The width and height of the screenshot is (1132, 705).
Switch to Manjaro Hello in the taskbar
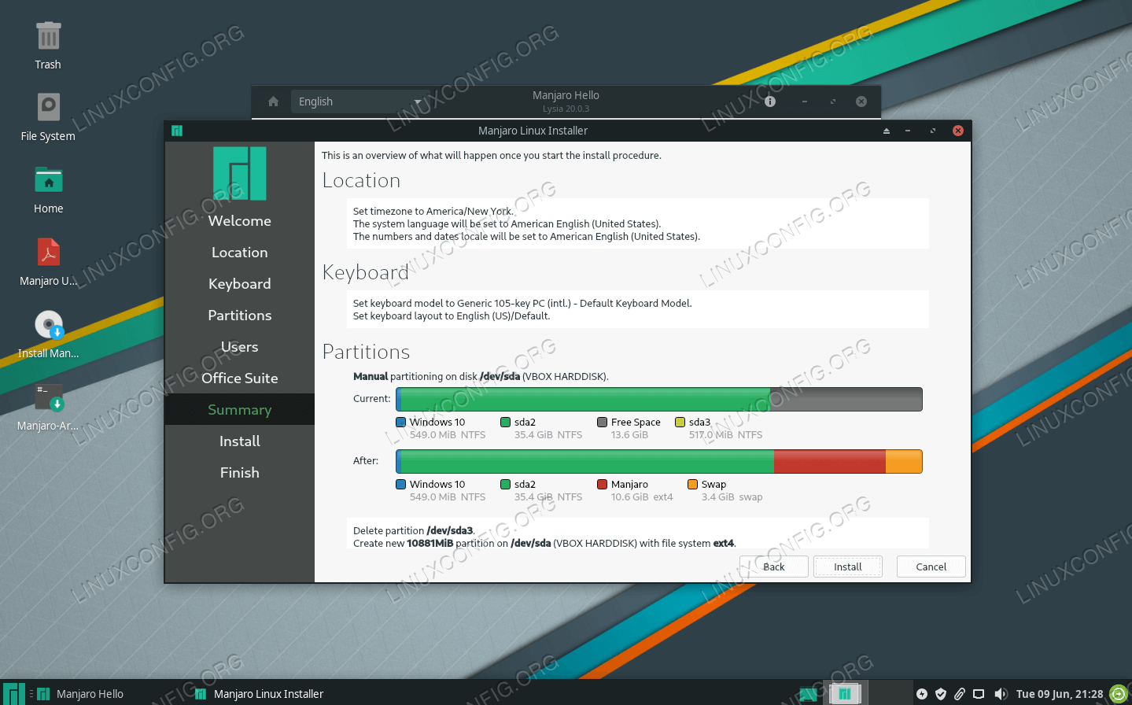pos(80,694)
